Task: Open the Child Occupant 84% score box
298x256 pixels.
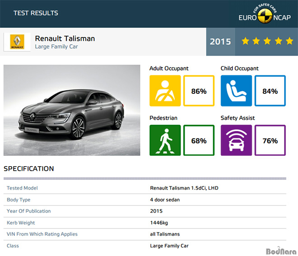Action: click(x=270, y=91)
